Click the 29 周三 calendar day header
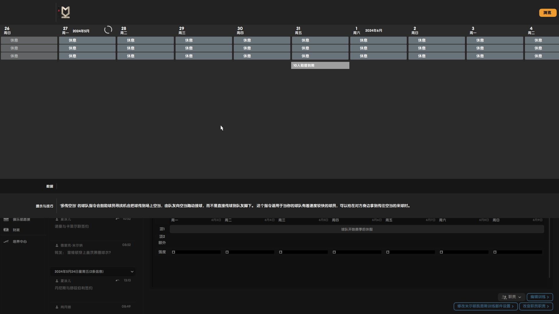Screen dimensions: 559x314 182,30
